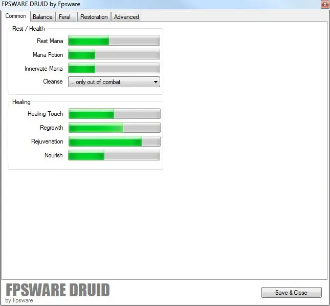Adjust the Regrowth slider bar
330x306 pixels.
pyautogui.click(x=114, y=128)
